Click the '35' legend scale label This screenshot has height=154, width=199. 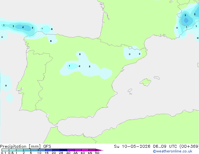coord(75,153)
